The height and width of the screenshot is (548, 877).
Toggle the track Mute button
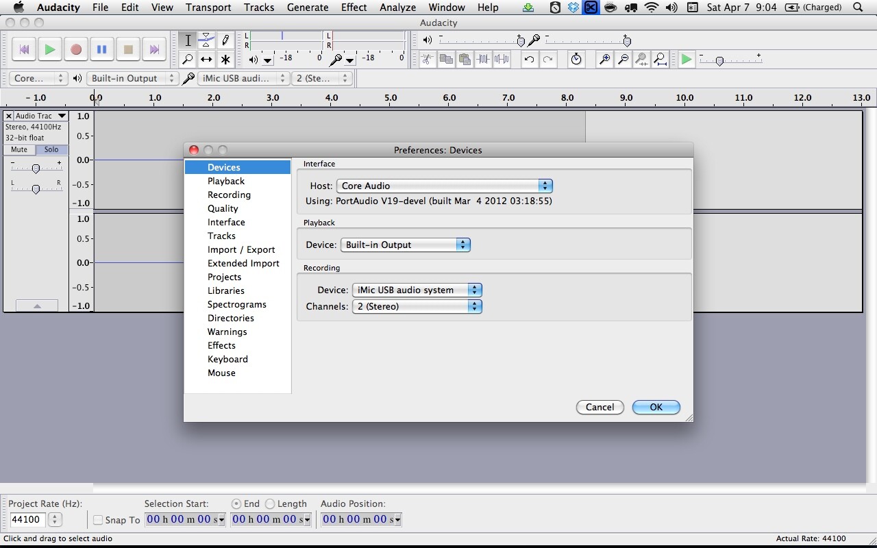(19, 149)
